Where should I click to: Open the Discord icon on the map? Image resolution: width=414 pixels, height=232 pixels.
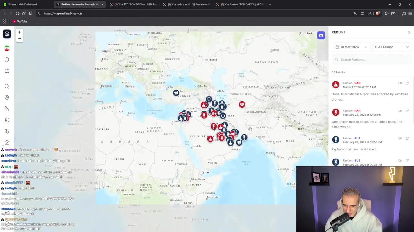pos(321,35)
